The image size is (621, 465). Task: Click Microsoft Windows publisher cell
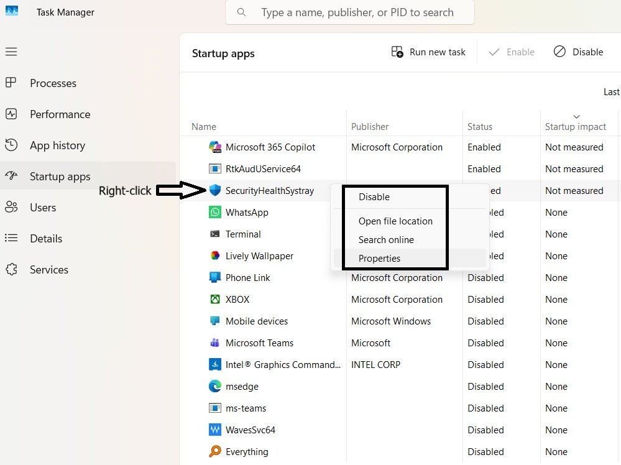coord(391,321)
